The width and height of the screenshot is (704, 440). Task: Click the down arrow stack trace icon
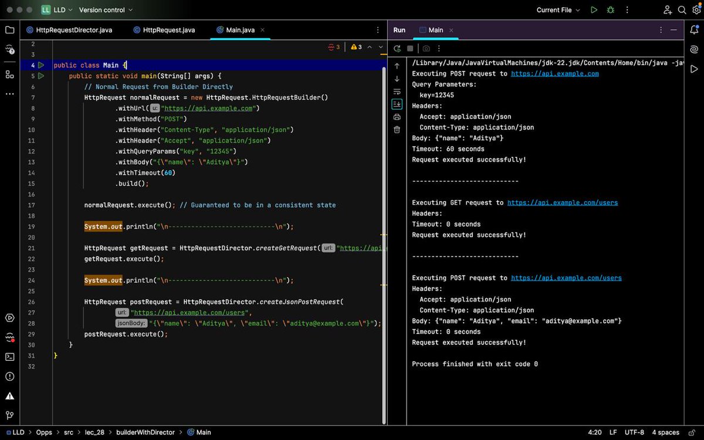(397, 79)
